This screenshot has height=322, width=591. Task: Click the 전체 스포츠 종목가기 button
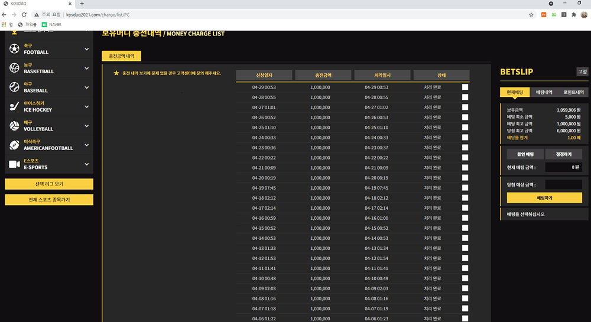pos(49,200)
